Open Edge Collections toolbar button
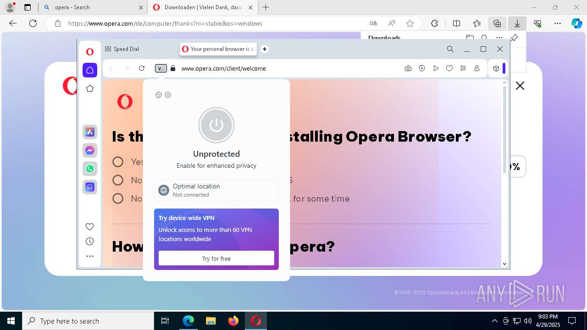Image resolution: width=587 pixels, height=330 pixels. (497, 23)
